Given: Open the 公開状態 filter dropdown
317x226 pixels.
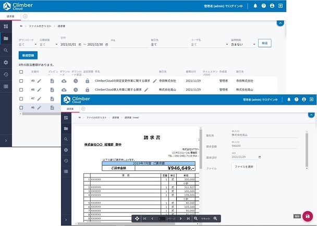Looking at the screenshot, I should 48,45.
